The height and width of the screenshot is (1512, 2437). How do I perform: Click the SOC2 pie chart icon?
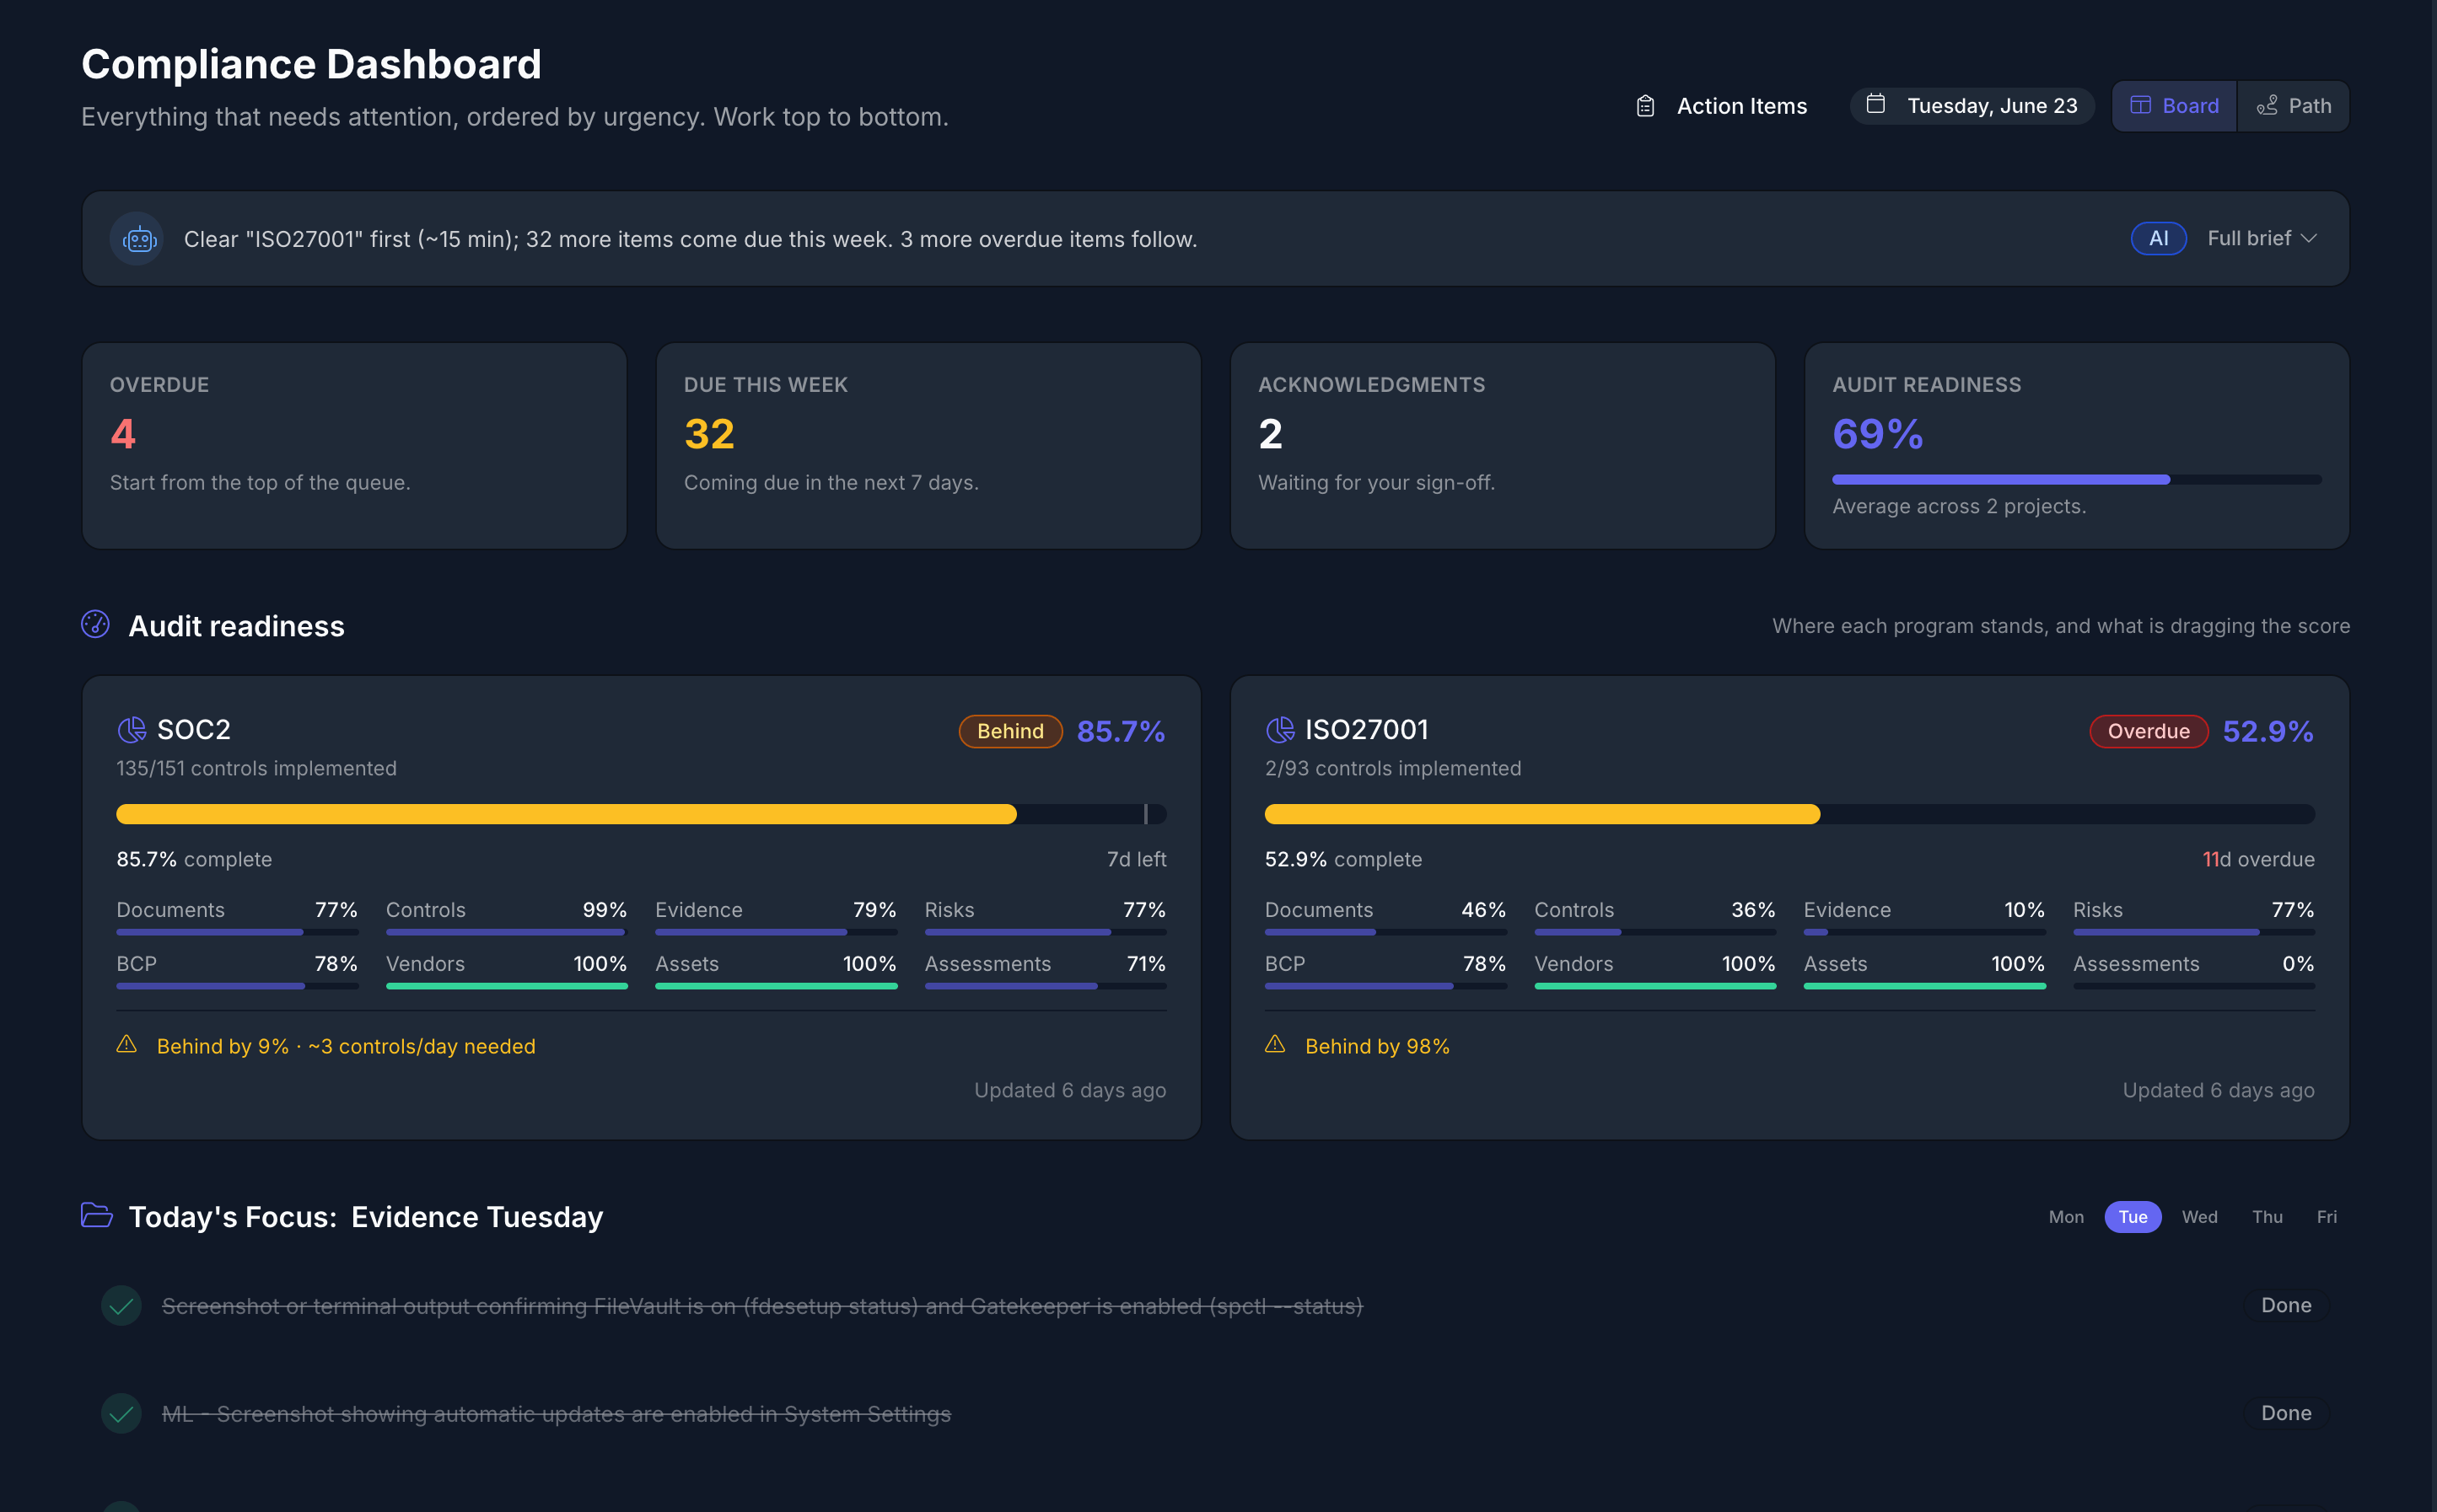[x=131, y=730]
